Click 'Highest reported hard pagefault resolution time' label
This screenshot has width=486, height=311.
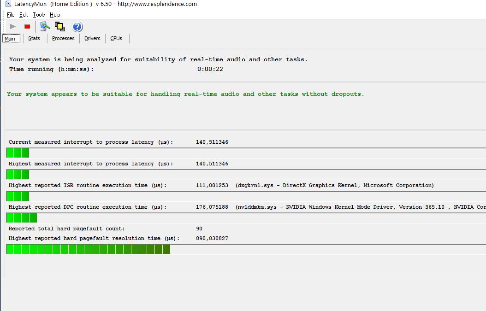94,238
